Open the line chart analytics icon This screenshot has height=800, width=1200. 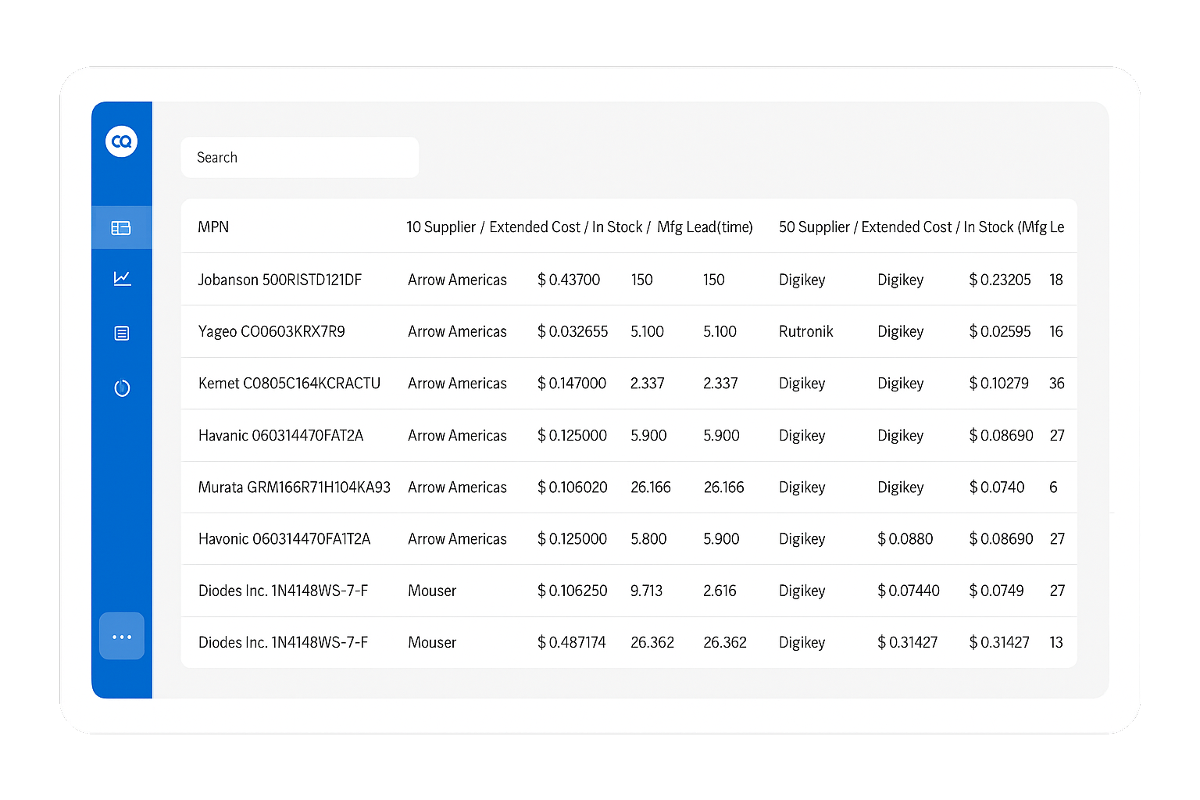(122, 278)
